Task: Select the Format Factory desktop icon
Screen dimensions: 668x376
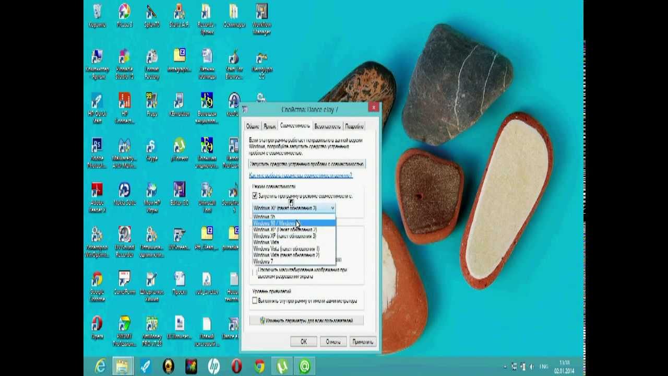Action: [x=152, y=64]
